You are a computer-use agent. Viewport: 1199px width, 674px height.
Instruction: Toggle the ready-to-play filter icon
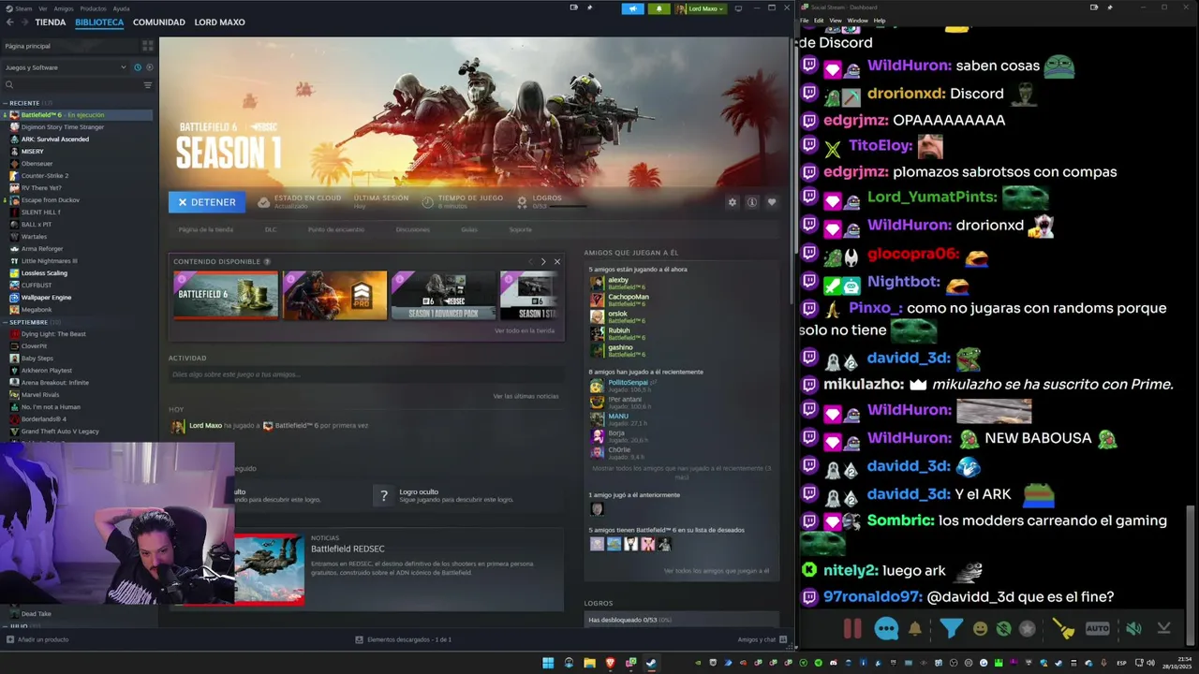[149, 67]
